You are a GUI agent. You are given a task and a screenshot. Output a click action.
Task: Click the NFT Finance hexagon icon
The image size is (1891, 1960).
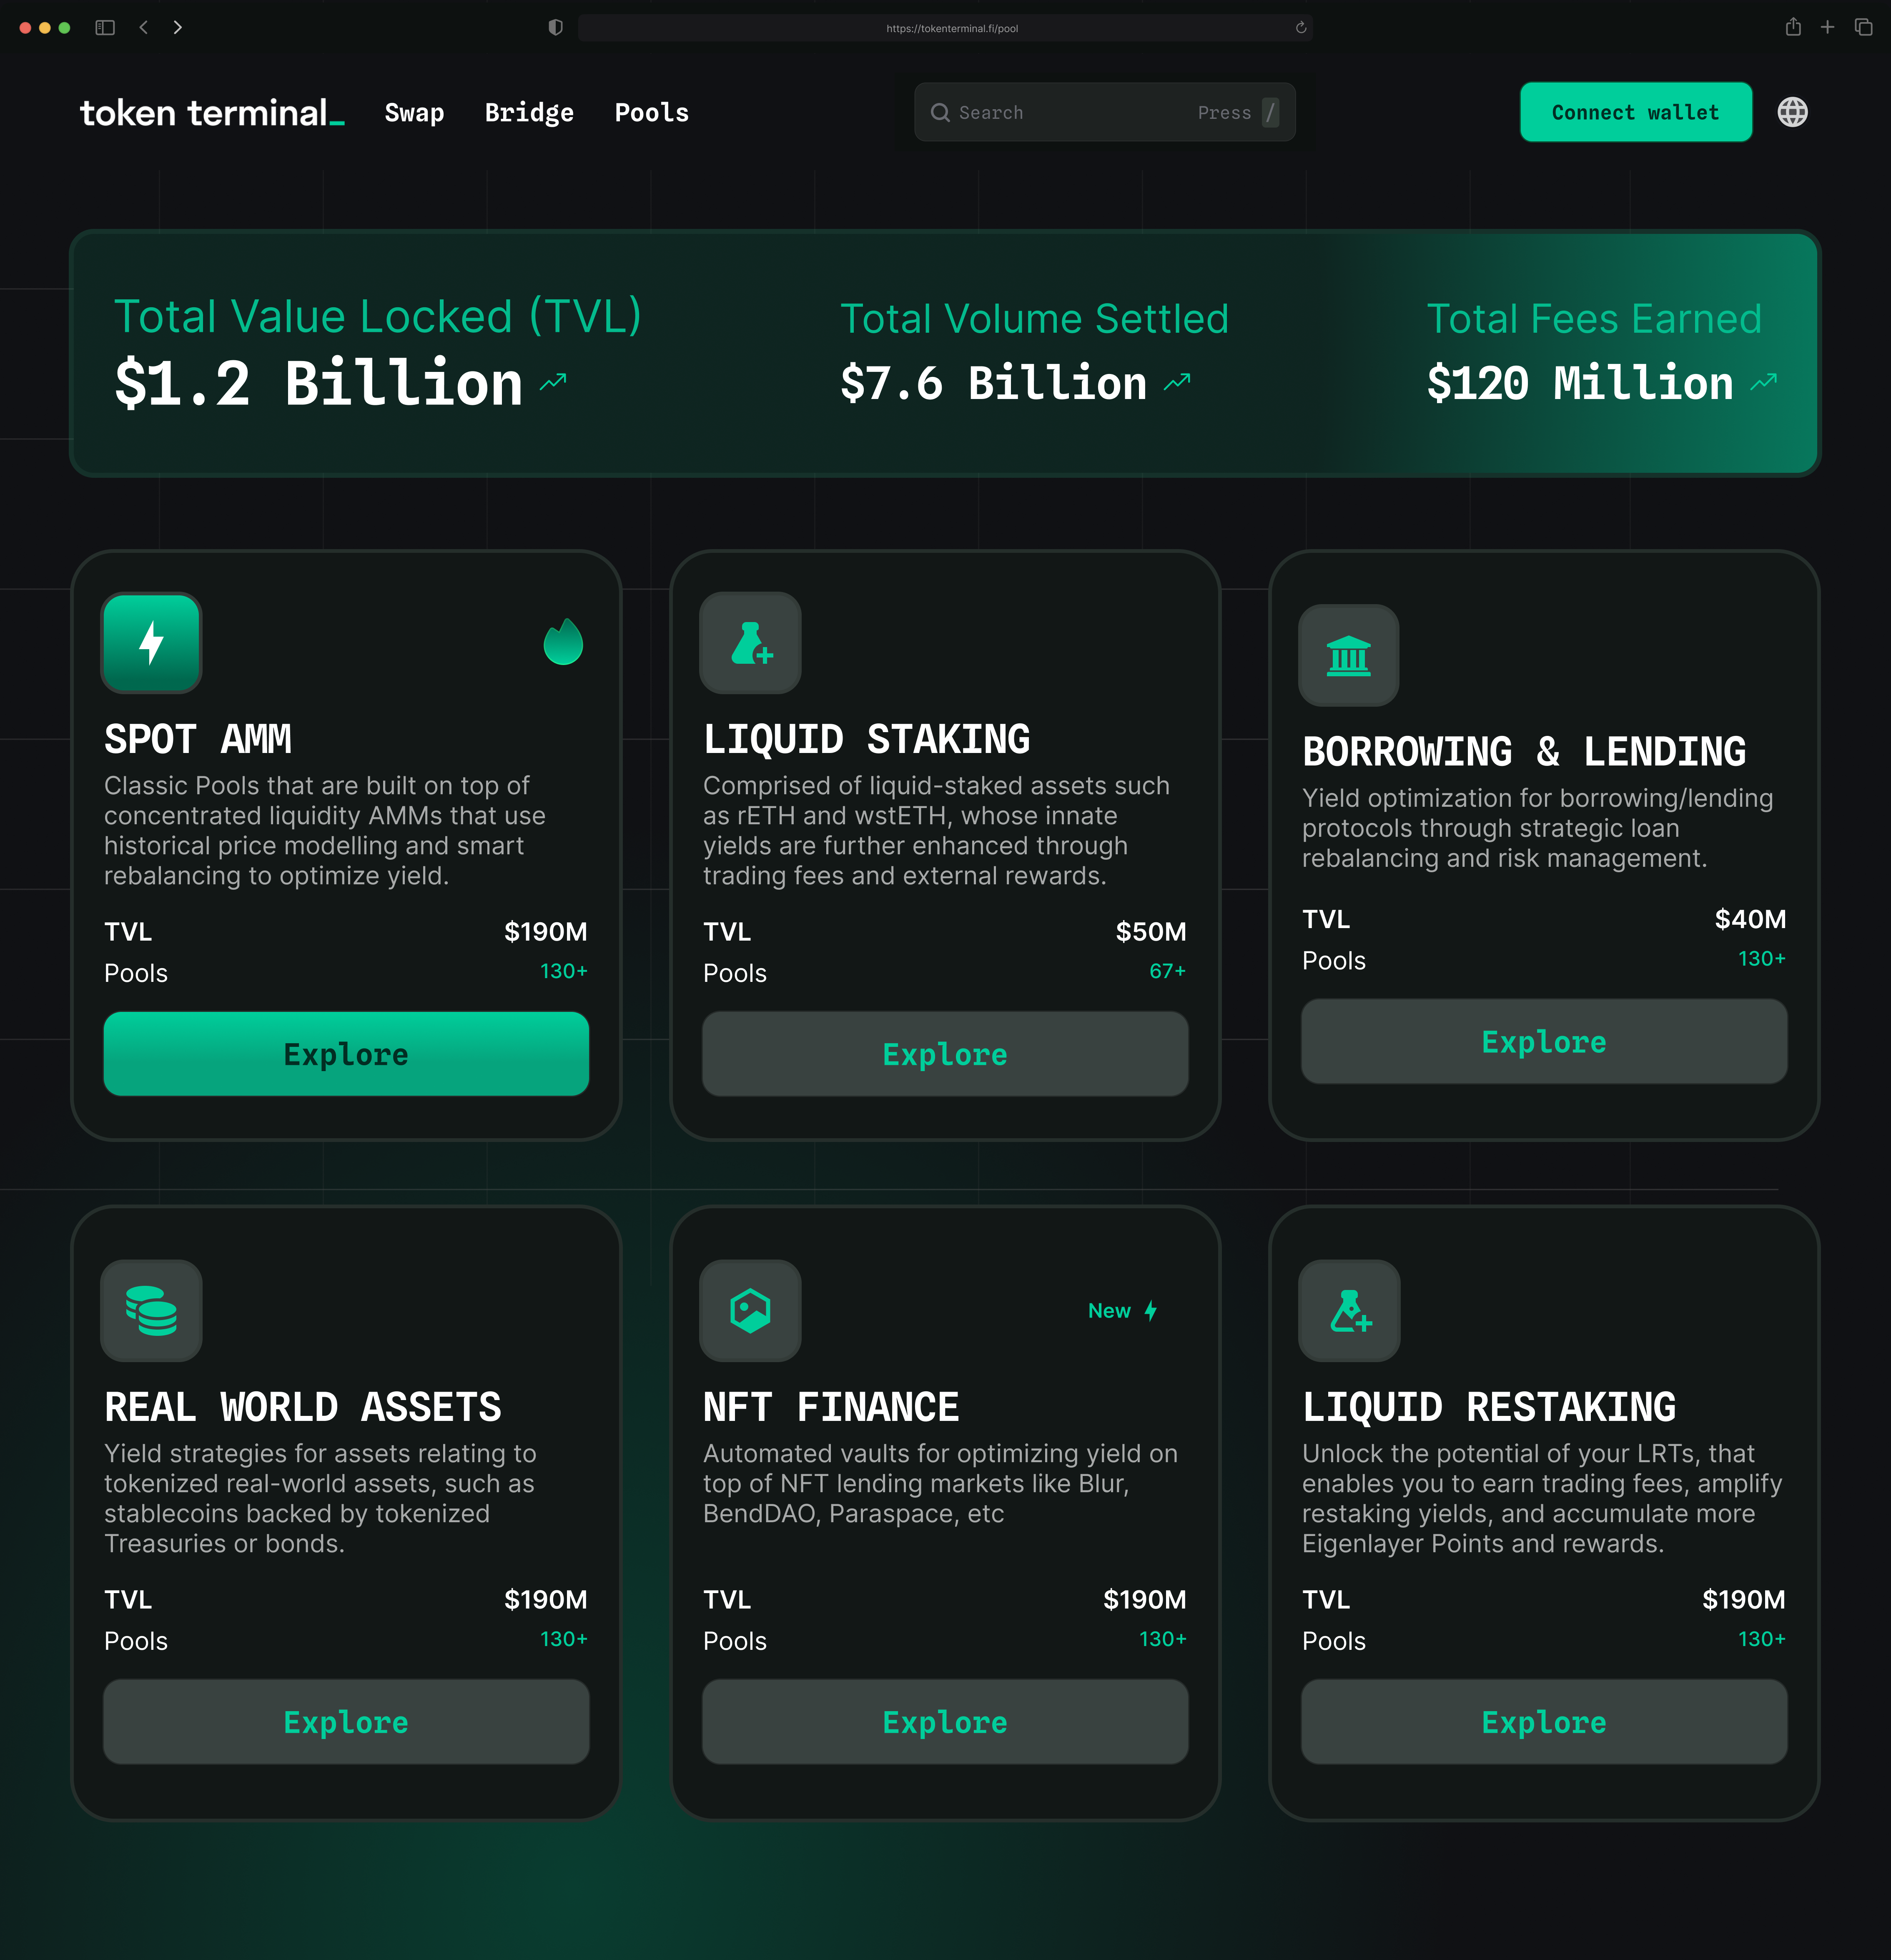750,1311
